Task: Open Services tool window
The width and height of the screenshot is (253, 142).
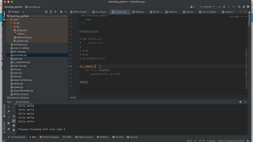Action: coord(132,137)
